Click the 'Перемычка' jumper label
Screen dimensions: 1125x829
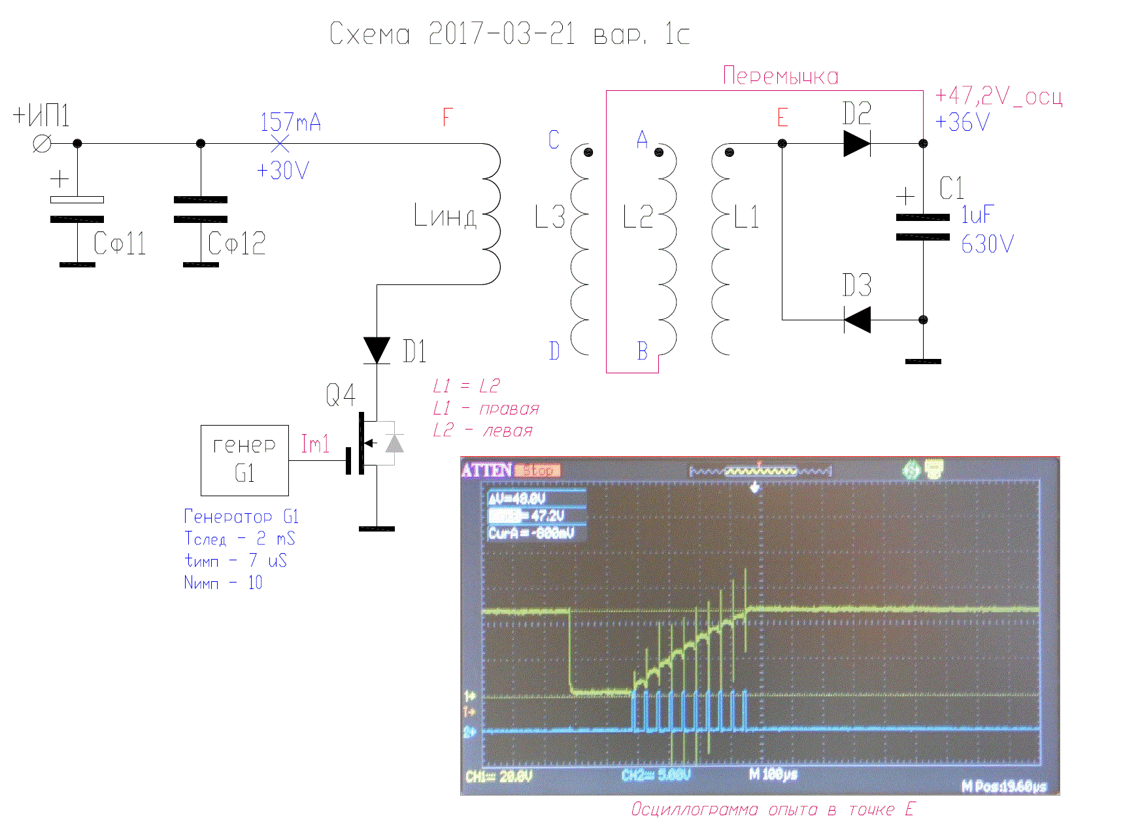click(x=781, y=76)
